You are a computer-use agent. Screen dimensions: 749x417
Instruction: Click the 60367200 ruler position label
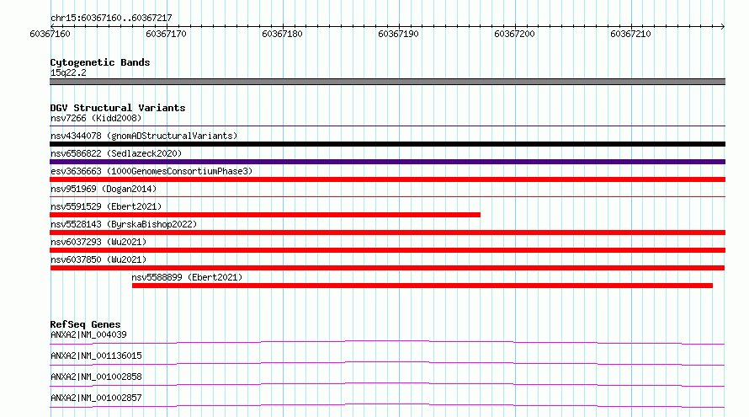(514, 34)
